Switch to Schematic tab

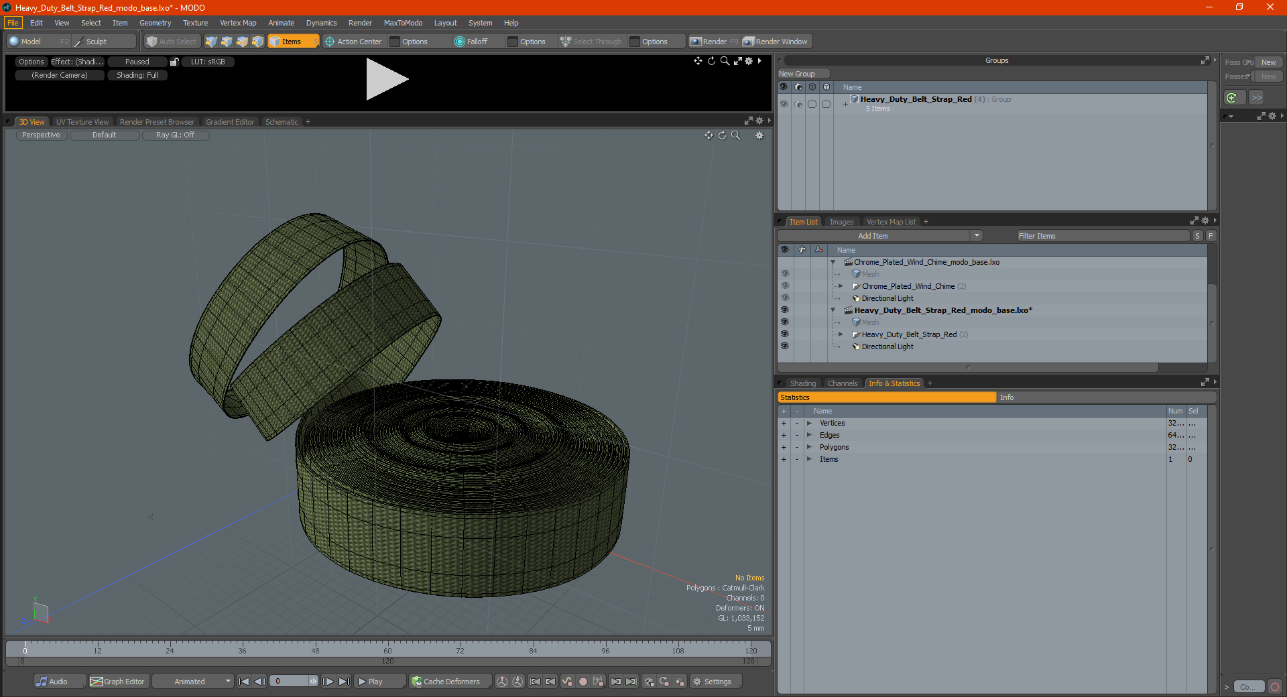click(x=282, y=122)
